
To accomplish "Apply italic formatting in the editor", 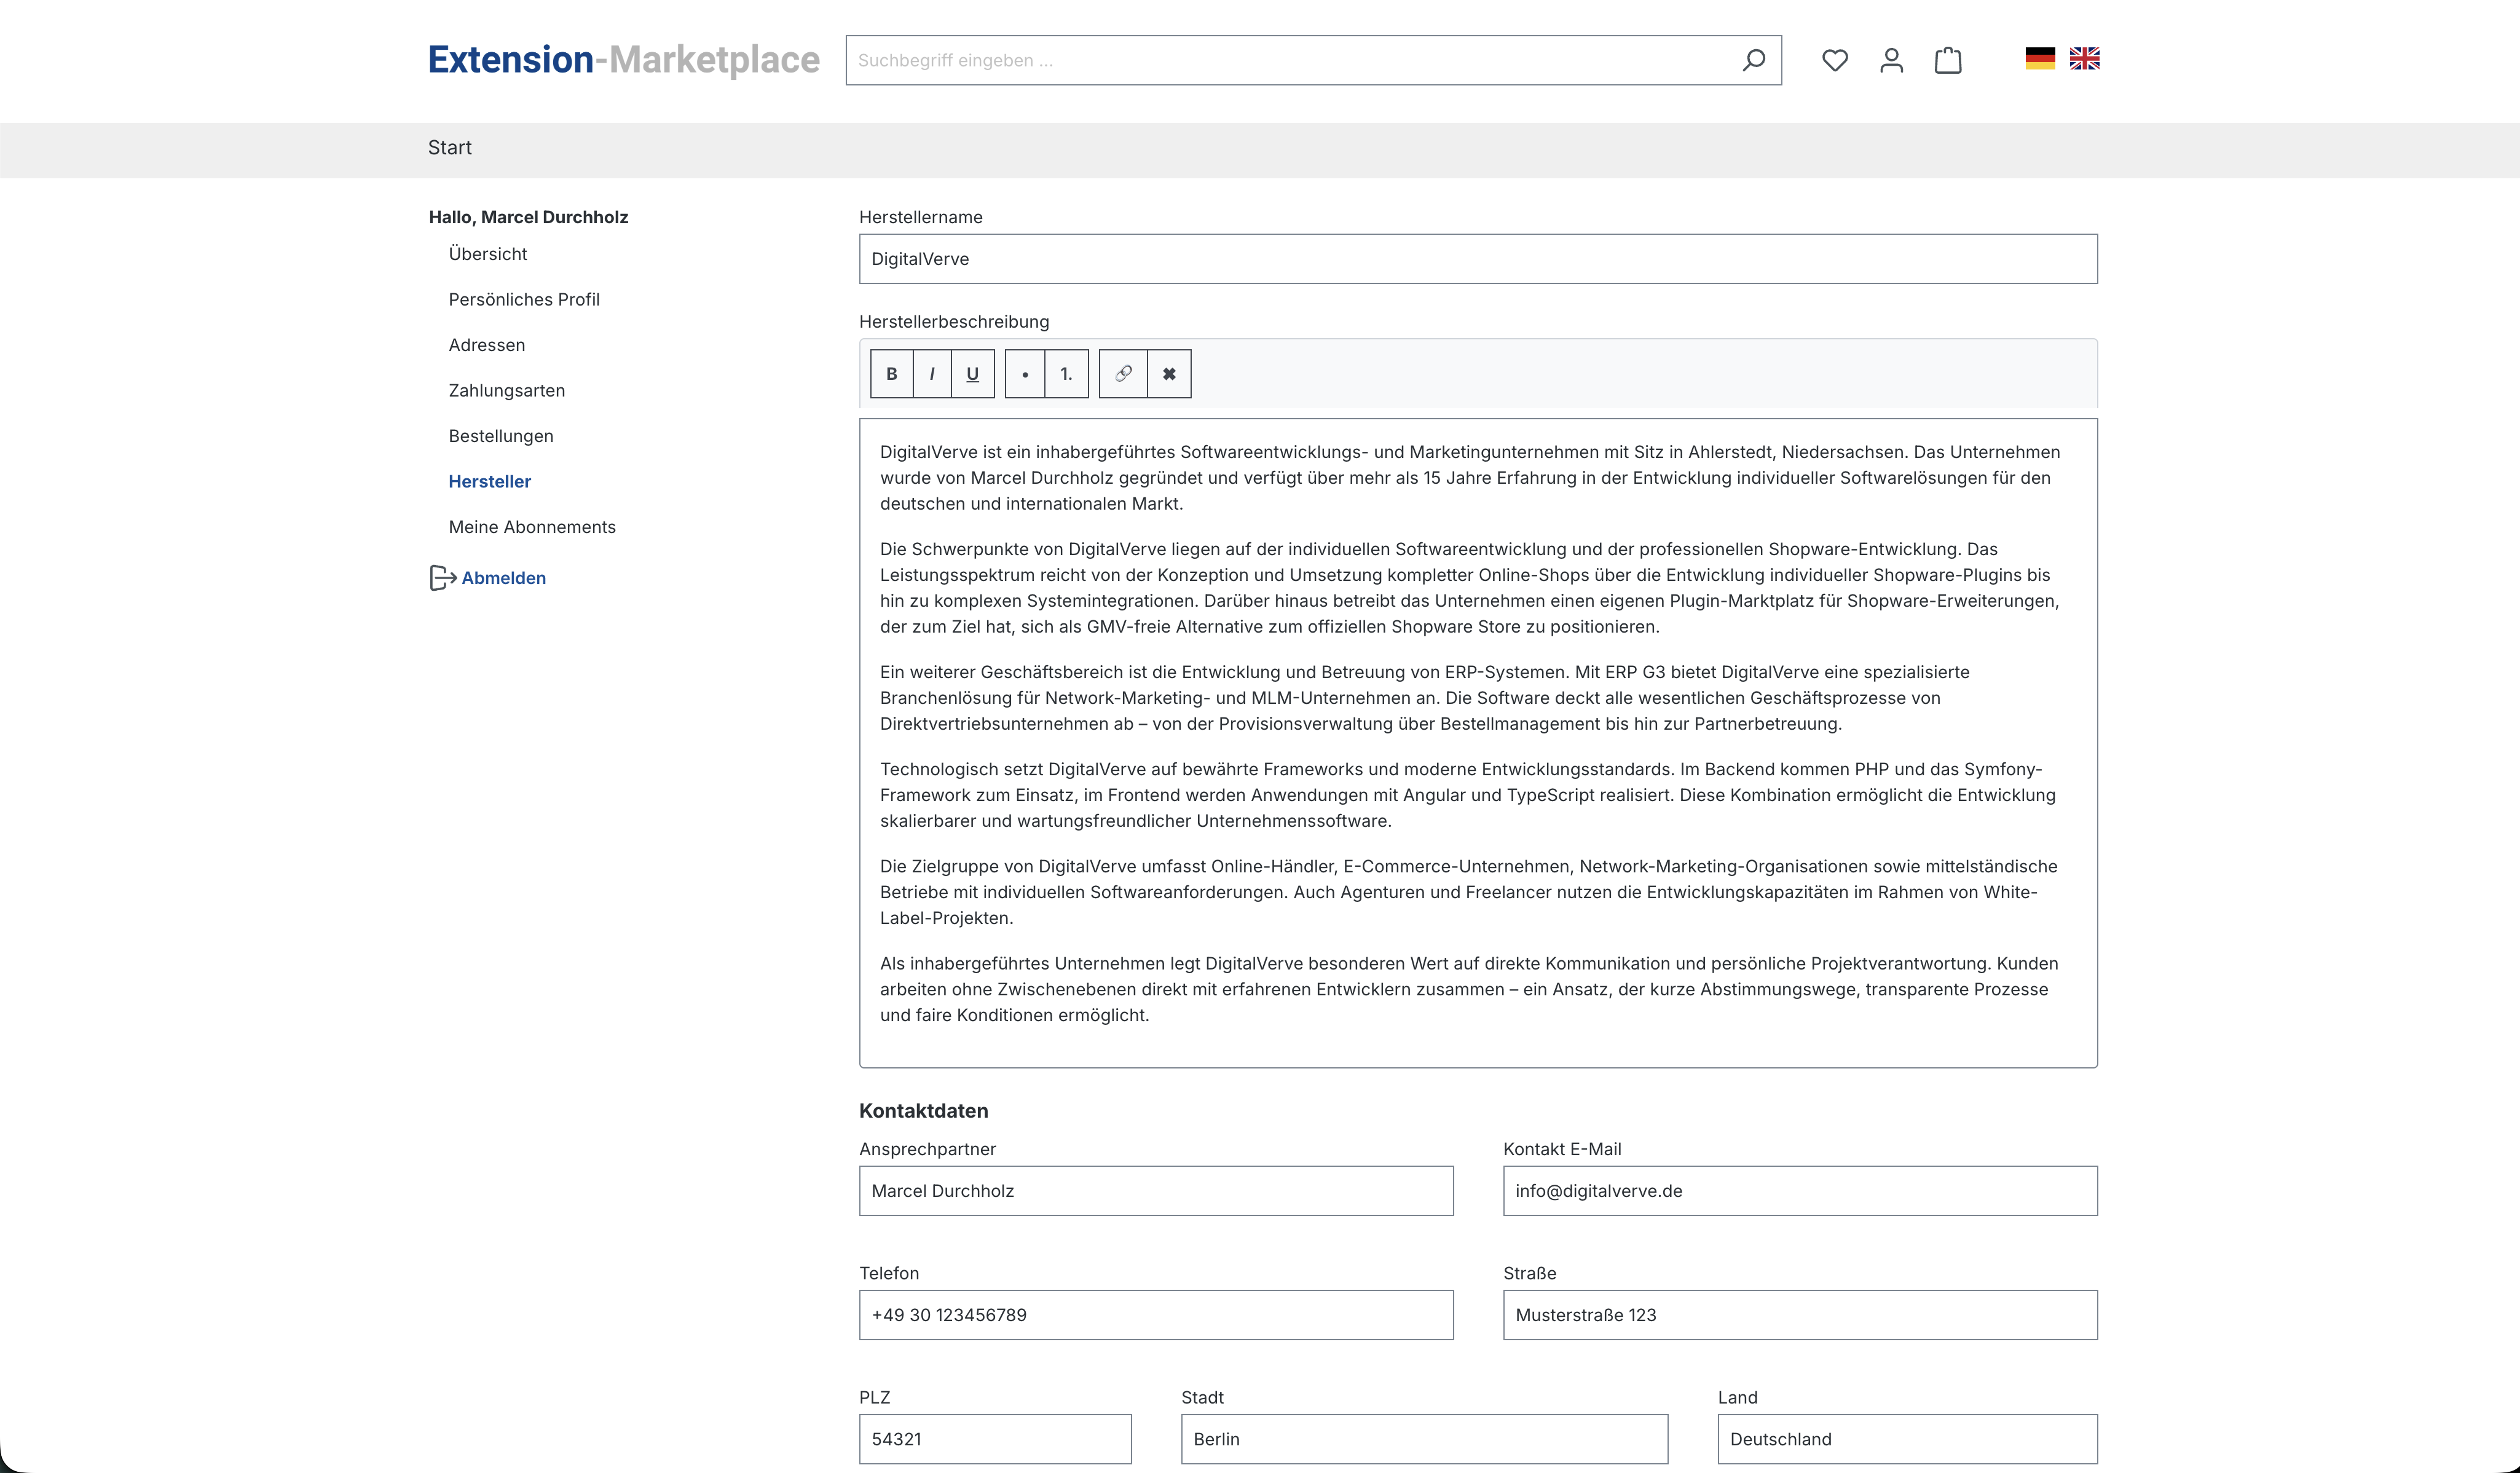I will click(932, 374).
